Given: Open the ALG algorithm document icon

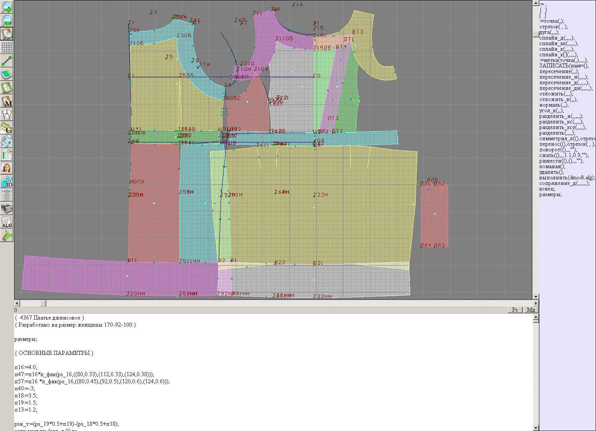Looking at the screenshot, I should 7,222.
